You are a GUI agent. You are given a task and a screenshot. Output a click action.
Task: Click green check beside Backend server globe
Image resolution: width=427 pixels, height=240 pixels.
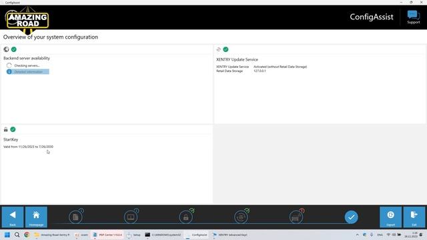(x=14, y=49)
